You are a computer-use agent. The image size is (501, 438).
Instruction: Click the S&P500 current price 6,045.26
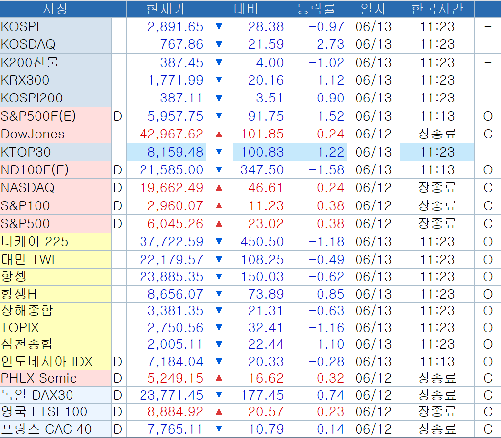(176, 224)
